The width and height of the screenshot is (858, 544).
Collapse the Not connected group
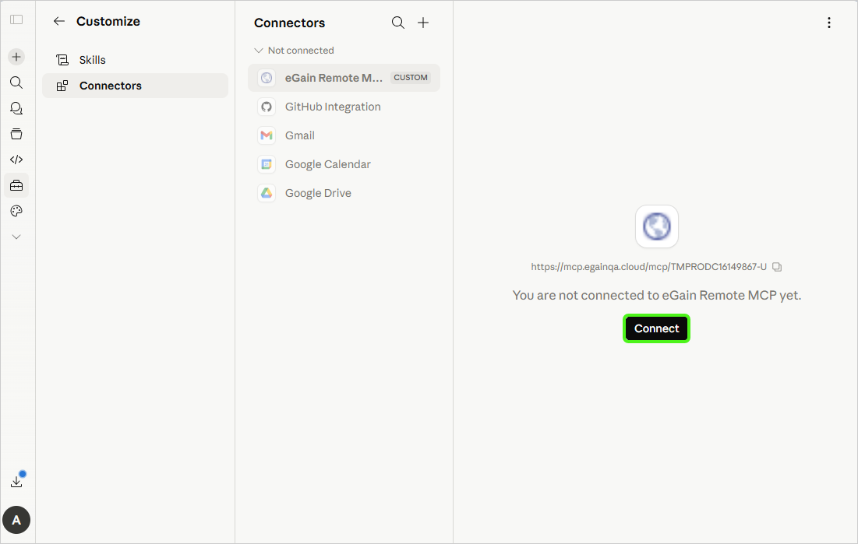point(294,51)
